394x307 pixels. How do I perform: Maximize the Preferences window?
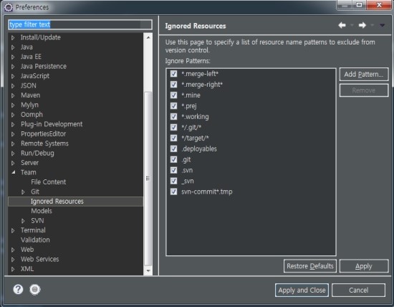359,5
